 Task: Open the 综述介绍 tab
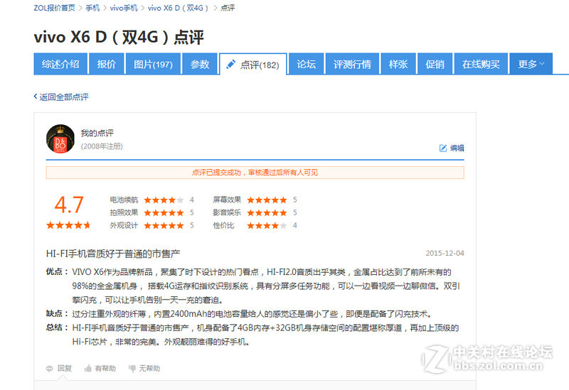[60, 64]
